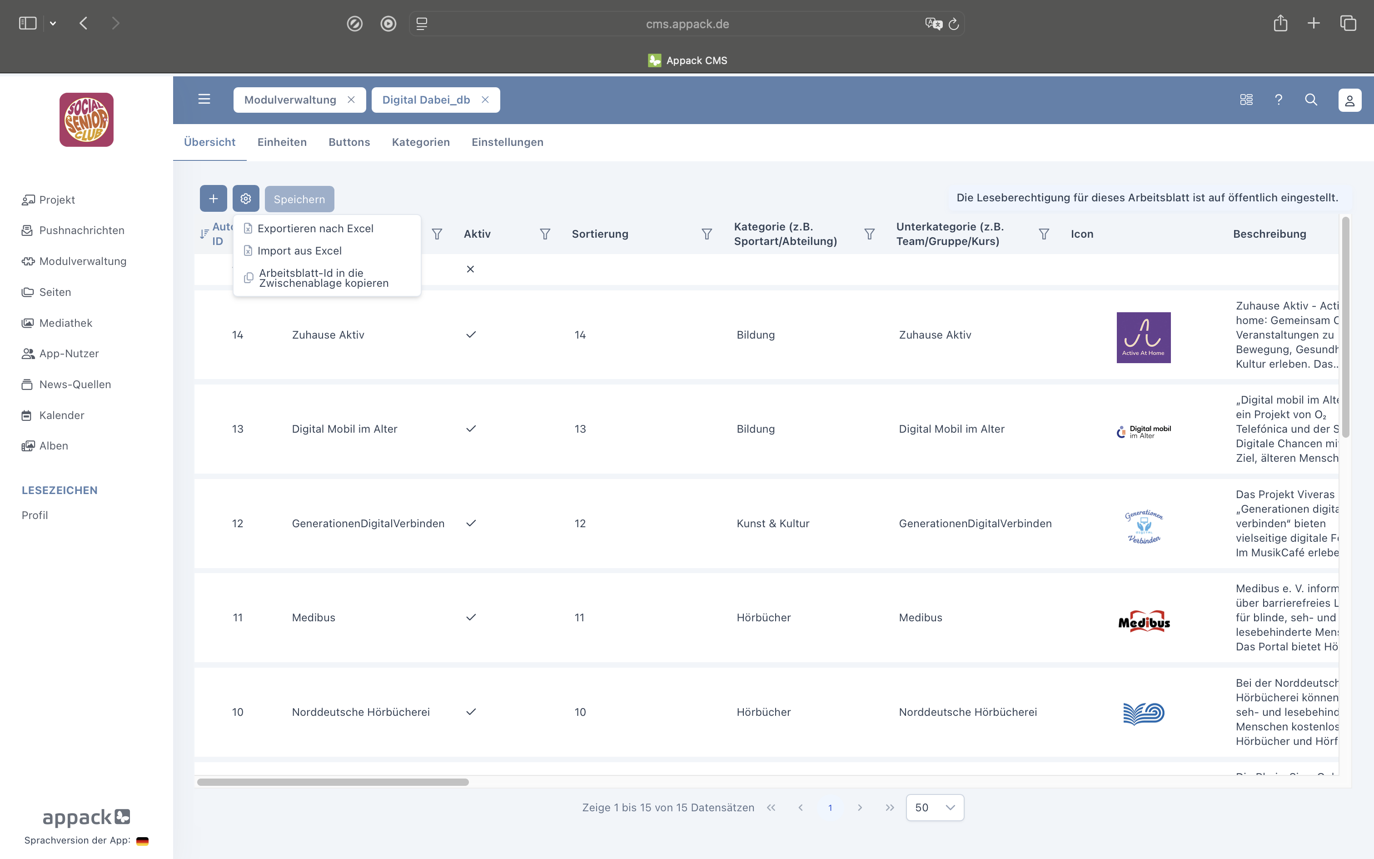Viewport: 1374px width, 859px height.
Task: Open Pushnachrichten in the sidebar
Action: tap(81, 230)
